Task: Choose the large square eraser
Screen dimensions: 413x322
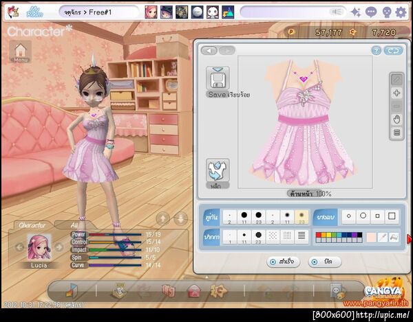Action: [x=392, y=216]
